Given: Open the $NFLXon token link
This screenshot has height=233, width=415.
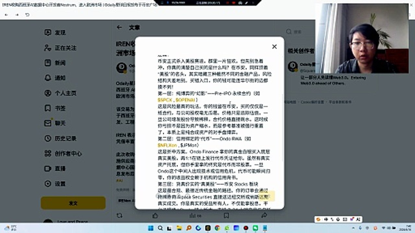Looking at the screenshot, I should click(x=167, y=145).
